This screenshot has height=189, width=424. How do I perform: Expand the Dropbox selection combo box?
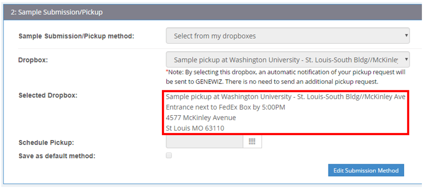pos(288,59)
